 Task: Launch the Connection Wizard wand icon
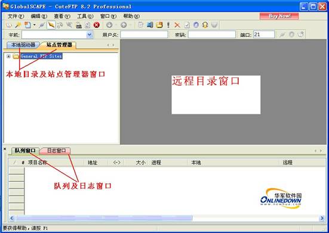(18, 26)
